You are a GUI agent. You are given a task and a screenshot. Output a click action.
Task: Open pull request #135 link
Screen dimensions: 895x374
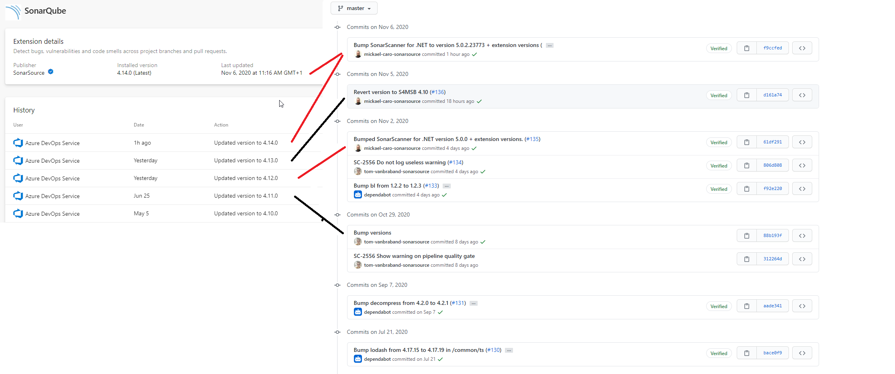coord(533,139)
